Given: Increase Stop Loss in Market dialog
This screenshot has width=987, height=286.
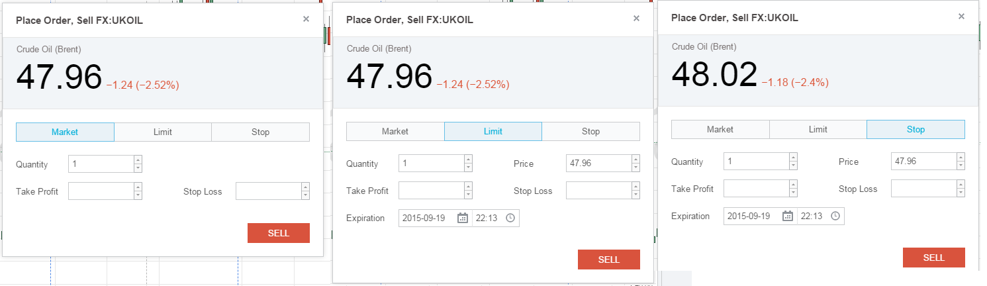Looking at the screenshot, I should 305,187.
